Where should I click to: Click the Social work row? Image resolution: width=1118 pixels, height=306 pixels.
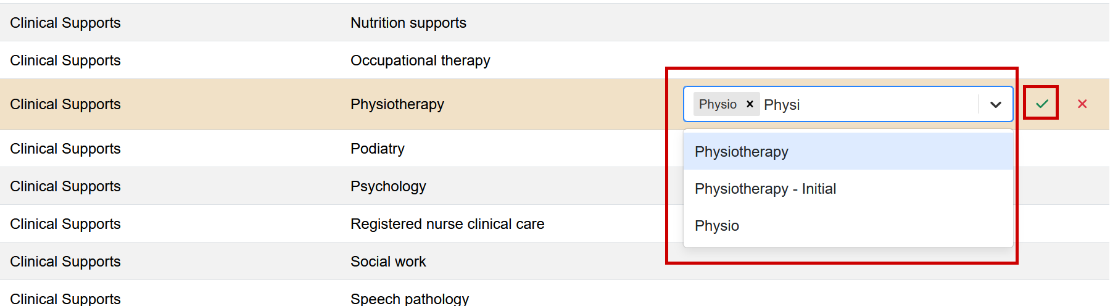[x=388, y=262]
